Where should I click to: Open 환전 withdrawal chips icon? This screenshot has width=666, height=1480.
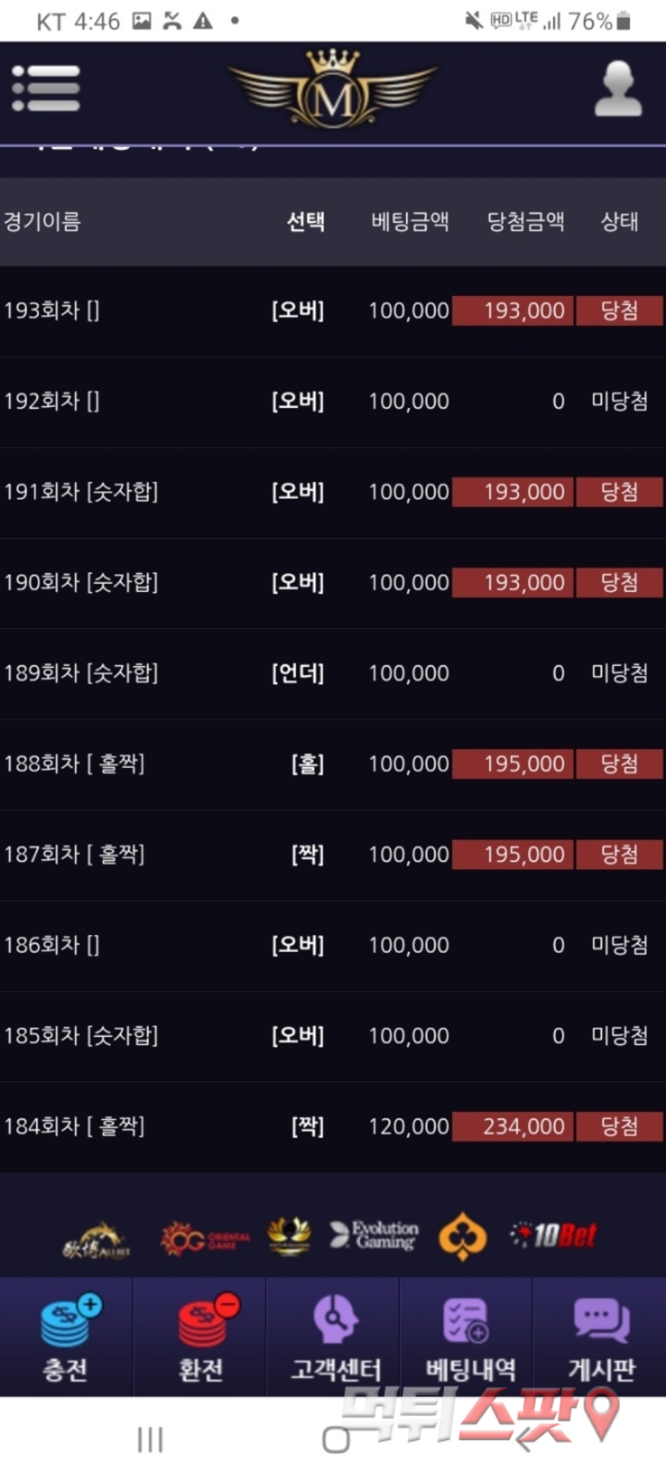(x=201, y=1338)
